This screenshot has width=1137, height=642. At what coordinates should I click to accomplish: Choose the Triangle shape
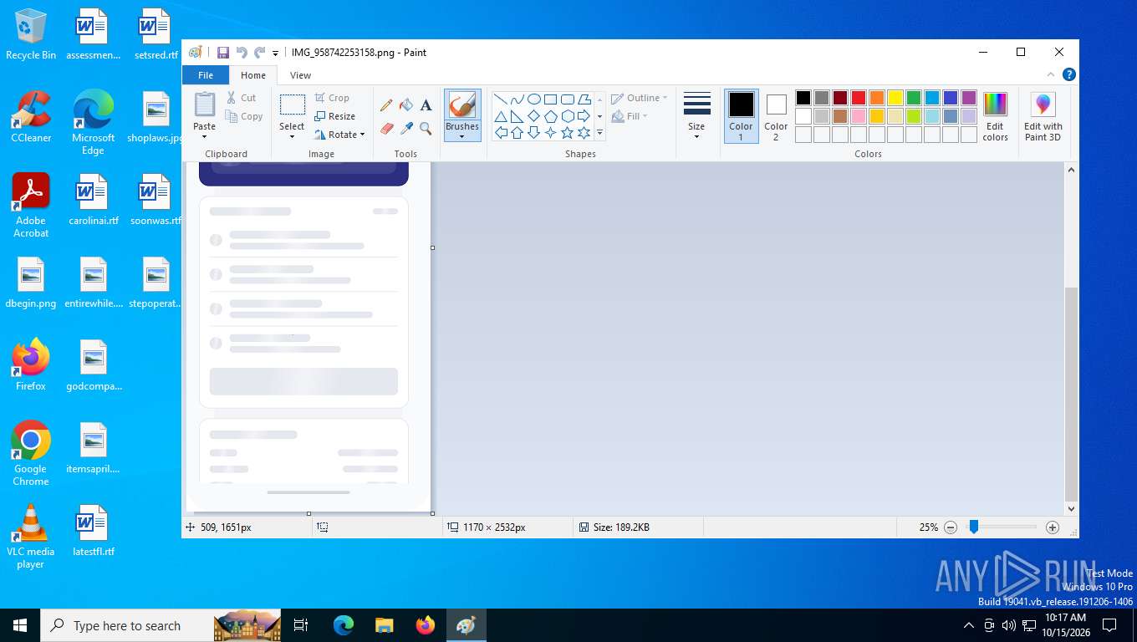[501, 116]
